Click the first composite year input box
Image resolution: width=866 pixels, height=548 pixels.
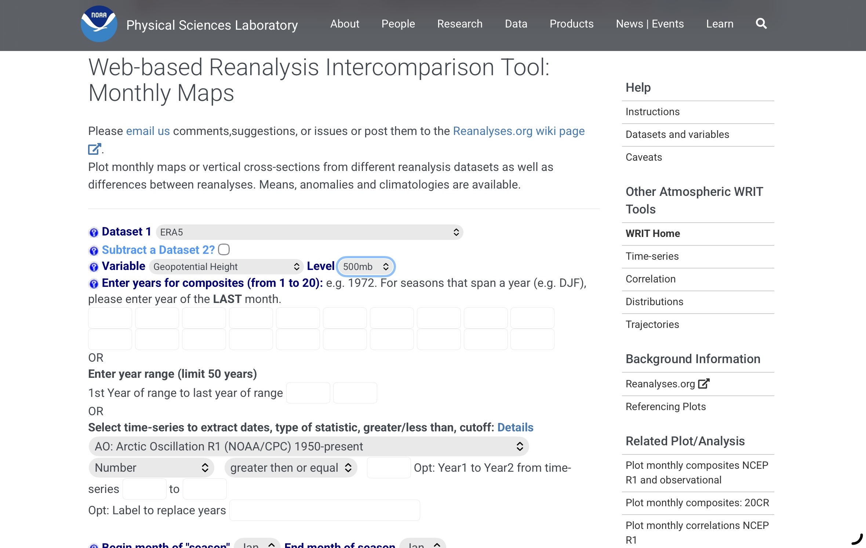pyautogui.click(x=110, y=318)
